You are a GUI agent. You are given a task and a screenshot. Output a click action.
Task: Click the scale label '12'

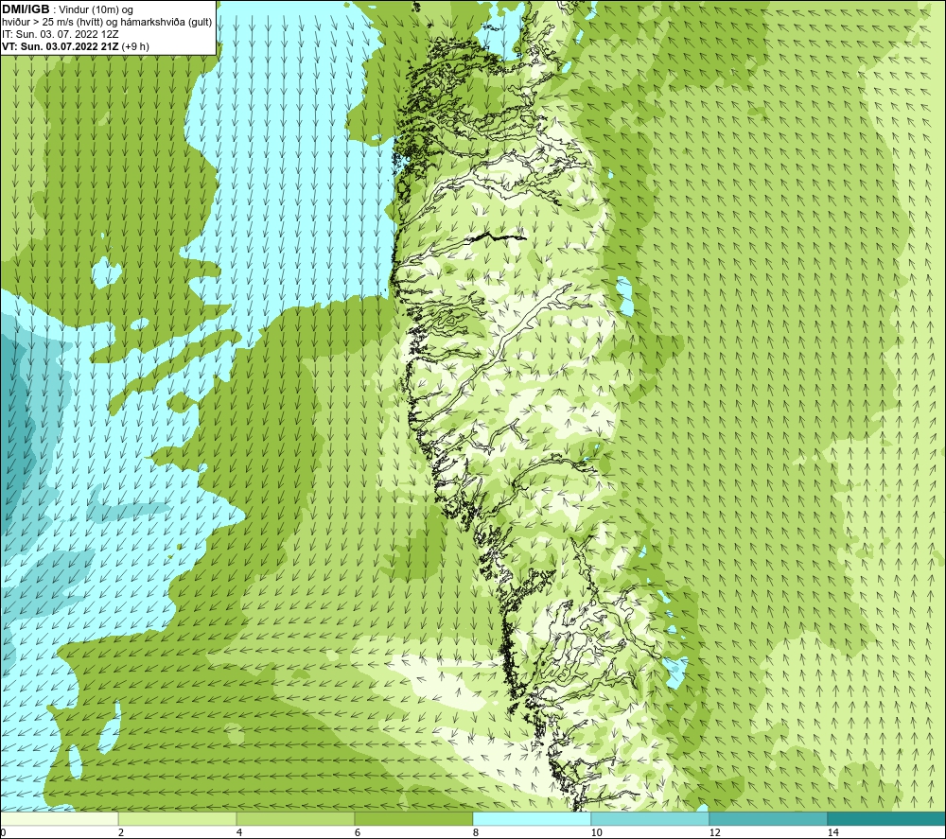point(714,832)
